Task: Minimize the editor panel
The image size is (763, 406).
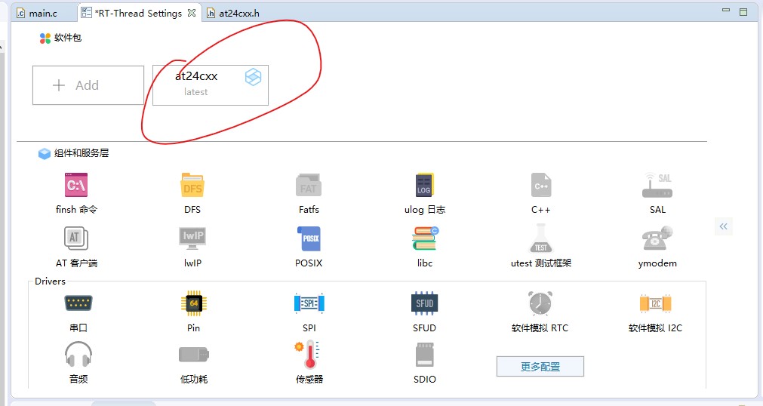Action: click(726, 11)
